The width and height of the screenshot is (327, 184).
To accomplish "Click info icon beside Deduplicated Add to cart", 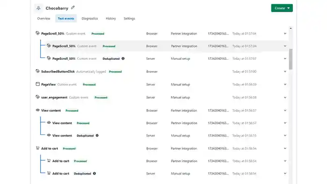I will click(94, 173).
